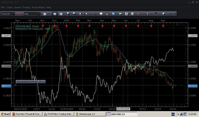
Task: Click the 1.40399 price level label
Action: click(x=6, y=66)
